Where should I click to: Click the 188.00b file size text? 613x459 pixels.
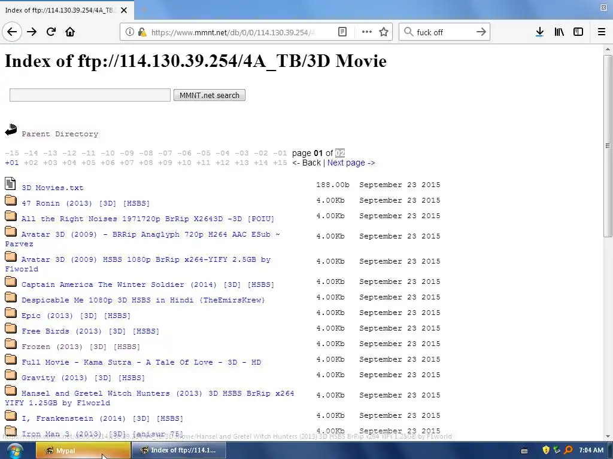pyautogui.click(x=333, y=185)
